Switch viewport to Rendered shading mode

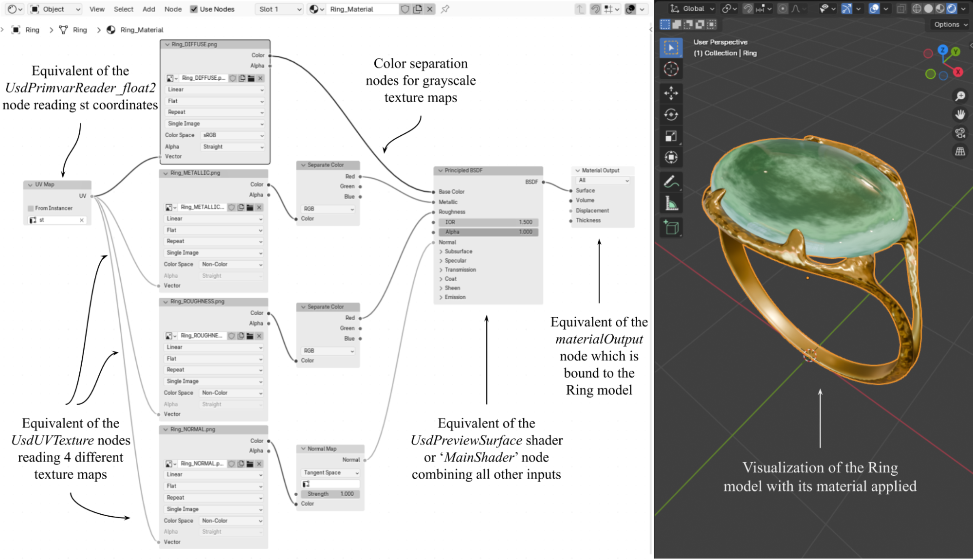(951, 8)
